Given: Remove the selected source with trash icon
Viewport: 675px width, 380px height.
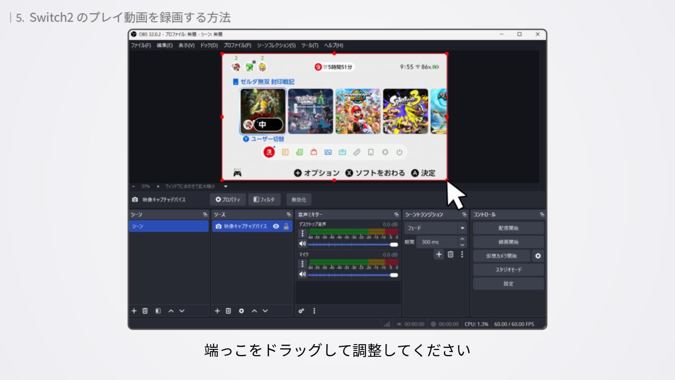Looking at the screenshot, I should point(228,311).
